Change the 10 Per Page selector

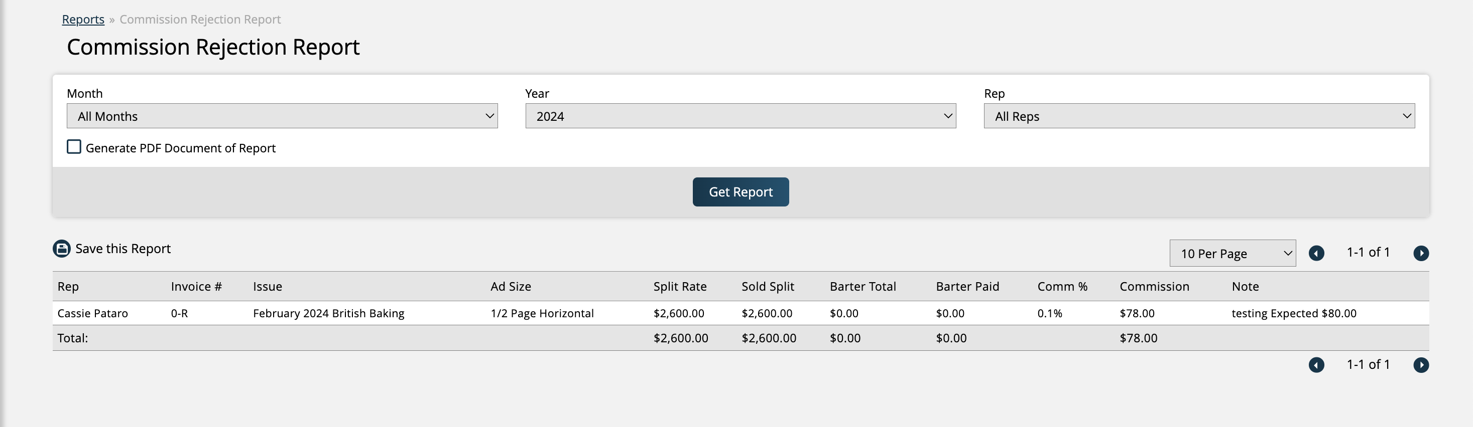[x=1232, y=254]
